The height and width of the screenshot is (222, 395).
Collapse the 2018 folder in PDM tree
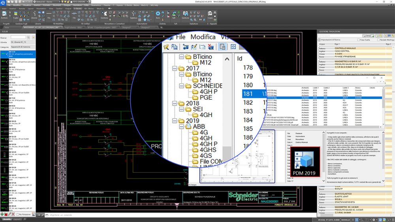[175, 103]
